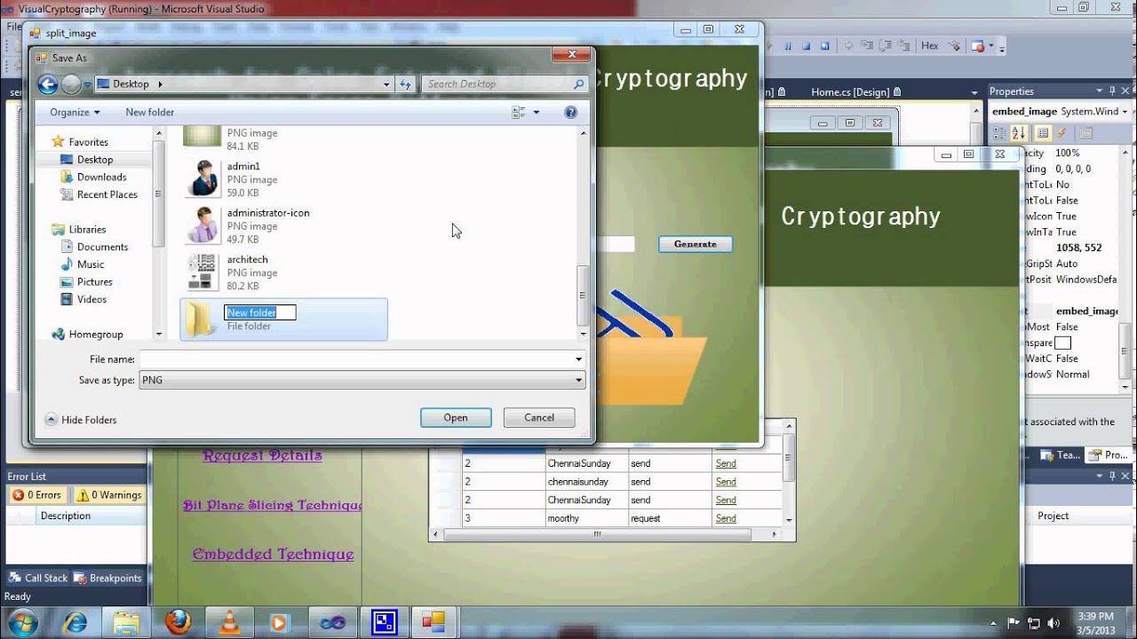This screenshot has height=639, width=1137.
Task: Select Desktop in the navigation pane
Action: pyautogui.click(x=95, y=160)
